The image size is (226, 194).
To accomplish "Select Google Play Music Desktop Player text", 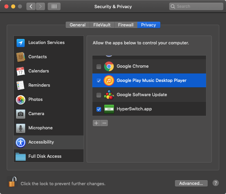I will tap(152, 81).
